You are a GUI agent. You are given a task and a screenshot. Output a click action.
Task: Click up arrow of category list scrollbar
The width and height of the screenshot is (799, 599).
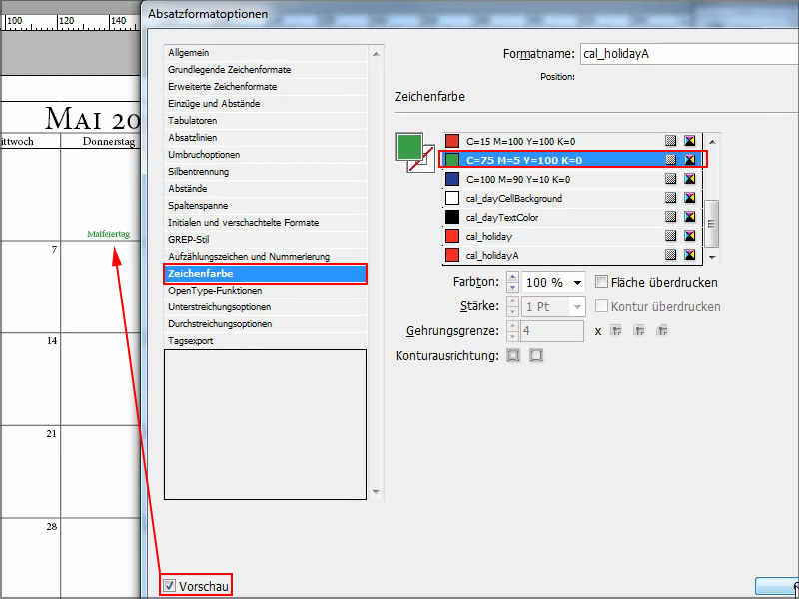click(x=377, y=54)
